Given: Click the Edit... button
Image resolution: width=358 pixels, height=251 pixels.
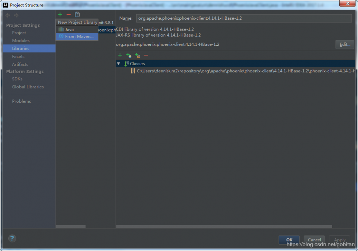Looking at the screenshot, I should [345, 44].
